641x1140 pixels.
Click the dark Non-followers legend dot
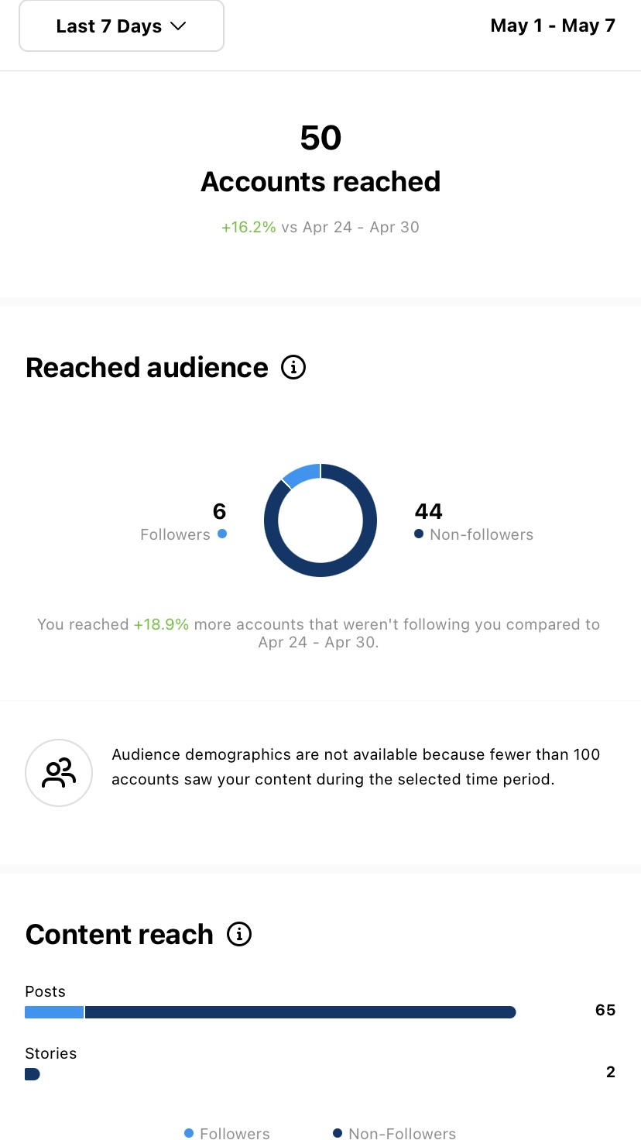click(x=419, y=534)
